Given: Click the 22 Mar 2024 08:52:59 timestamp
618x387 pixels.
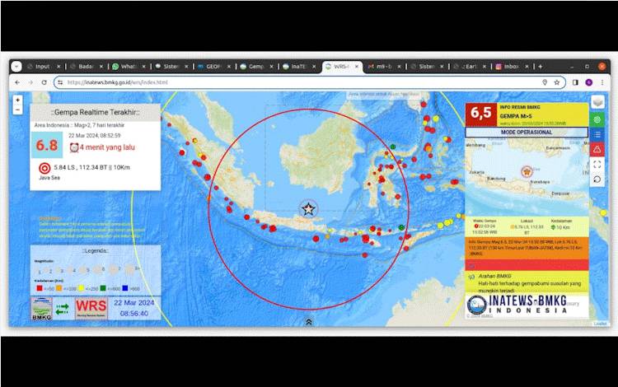Looking at the screenshot, I should pos(95,135).
